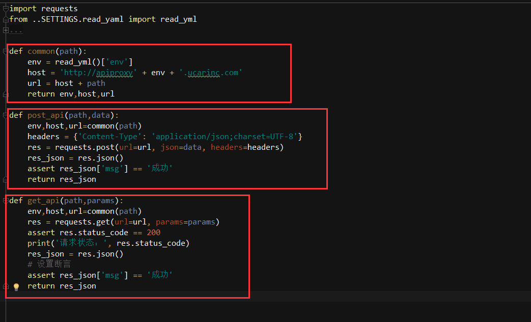Collapse the import requests fold marker
Screen dimensions: 531x322
coord(6,9)
